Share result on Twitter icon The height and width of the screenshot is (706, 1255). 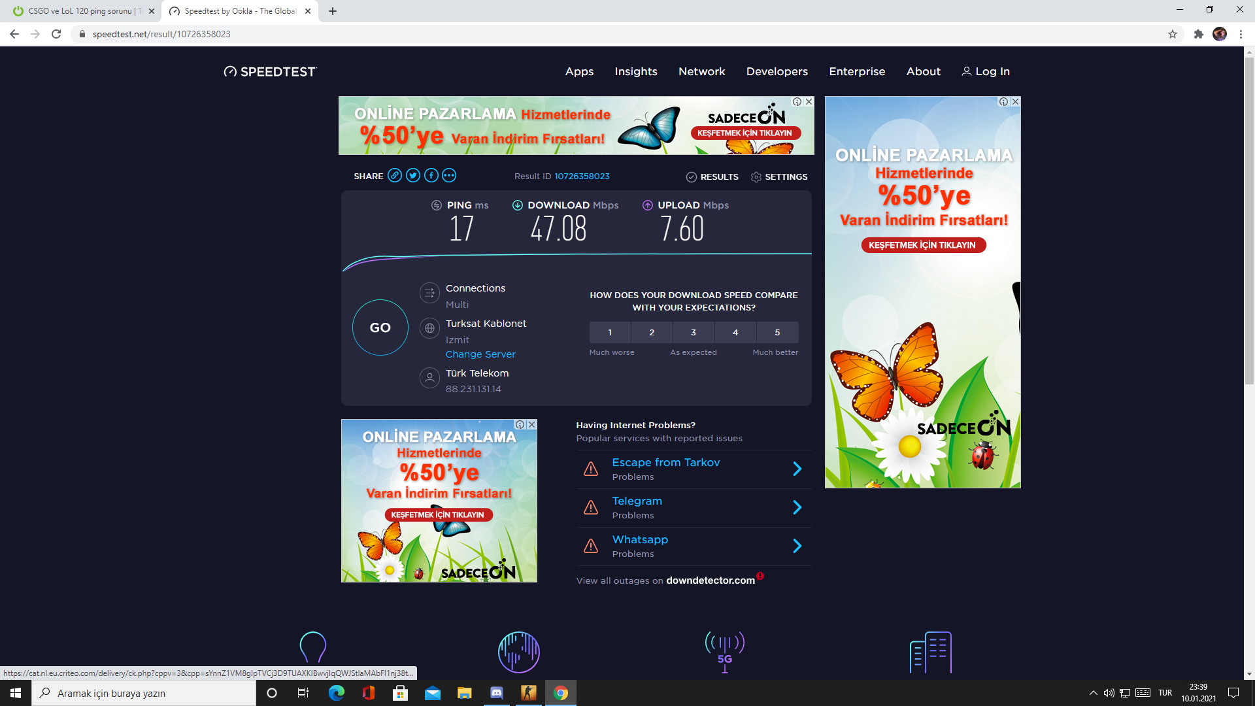point(413,175)
